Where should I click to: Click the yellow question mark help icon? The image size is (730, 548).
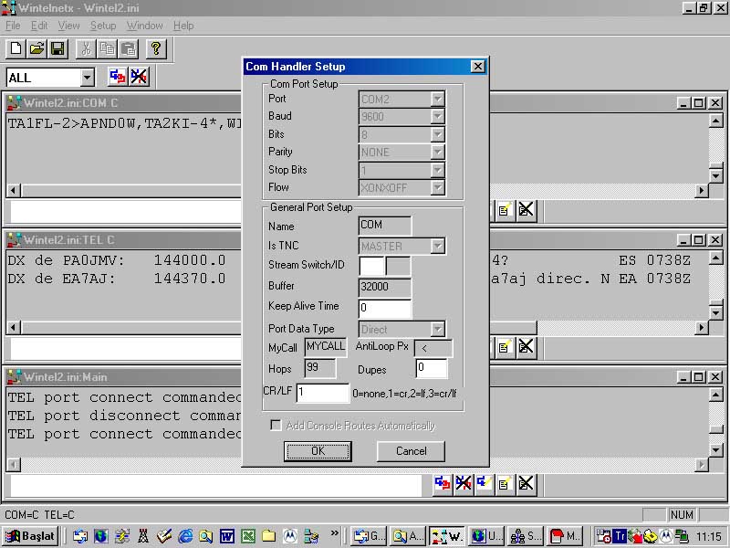point(156,48)
